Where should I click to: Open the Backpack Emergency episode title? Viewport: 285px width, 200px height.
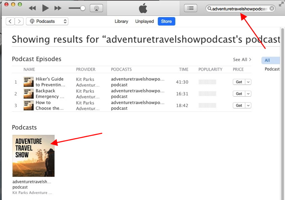coord(50,93)
